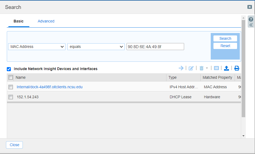Switch to the Advanced tab

[x=46, y=21]
